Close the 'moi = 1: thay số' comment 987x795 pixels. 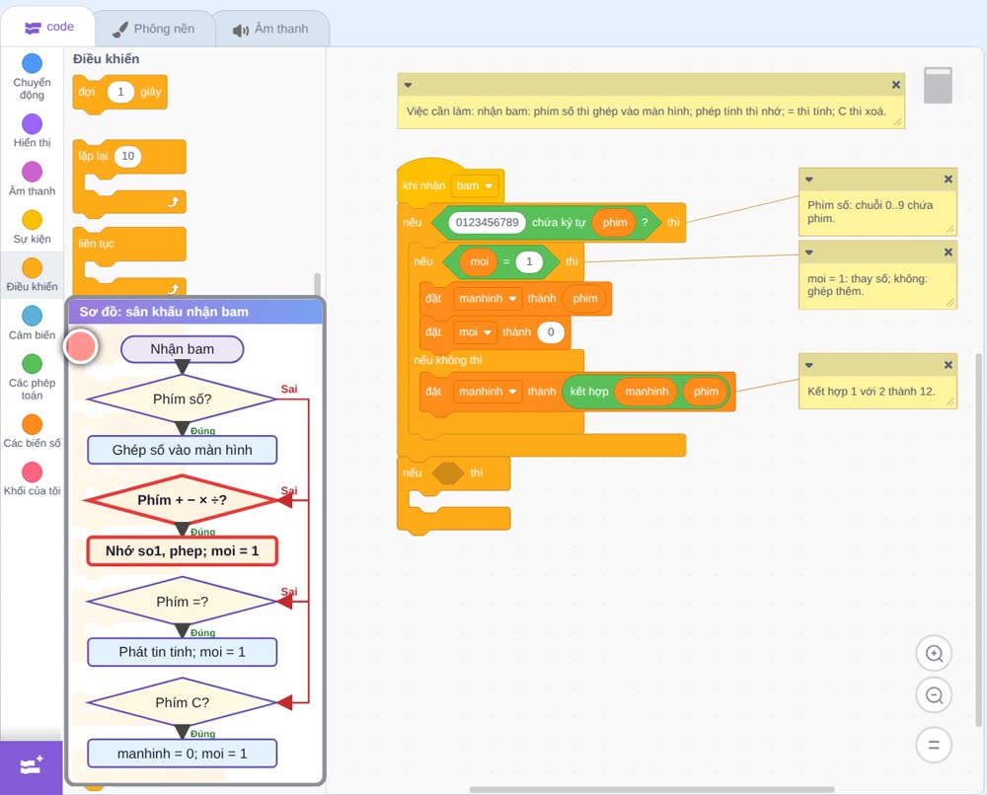(948, 253)
